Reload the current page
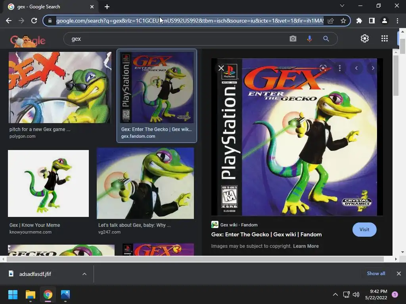This screenshot has width=406, height=304. click(x=34, y=21)
